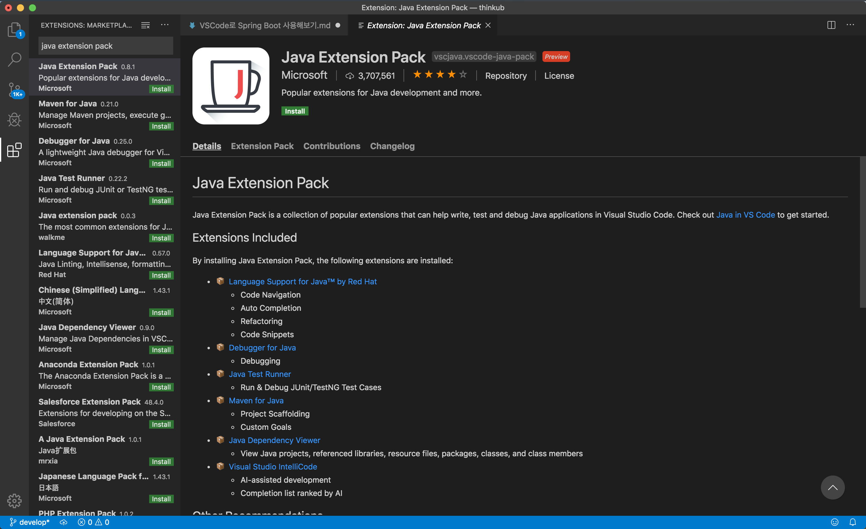Open the Visual Studio IntelliCode link
Screen dimensions: 866x529
[x=273, y=466]
